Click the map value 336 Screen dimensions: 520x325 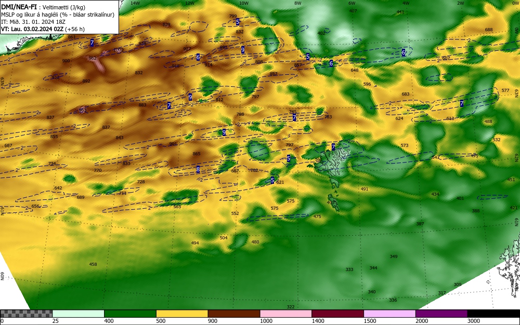coord(393,300)
